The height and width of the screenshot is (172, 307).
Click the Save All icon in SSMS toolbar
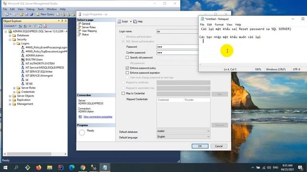pyautogui.click(x=32, y=14)
